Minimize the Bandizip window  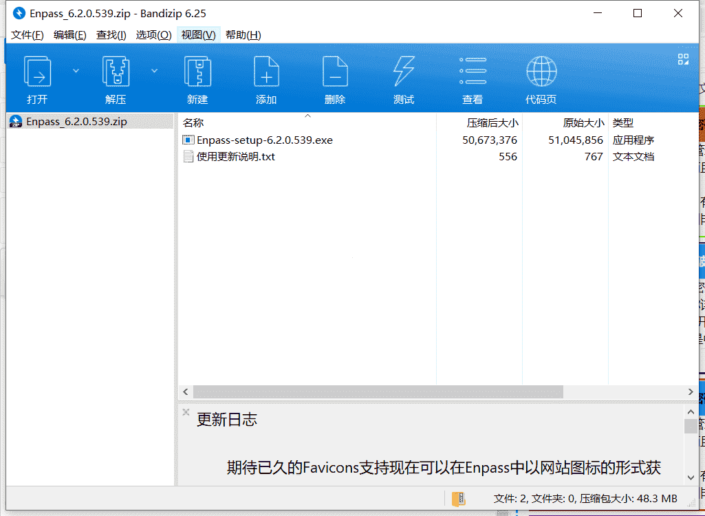tap(598, 13)
